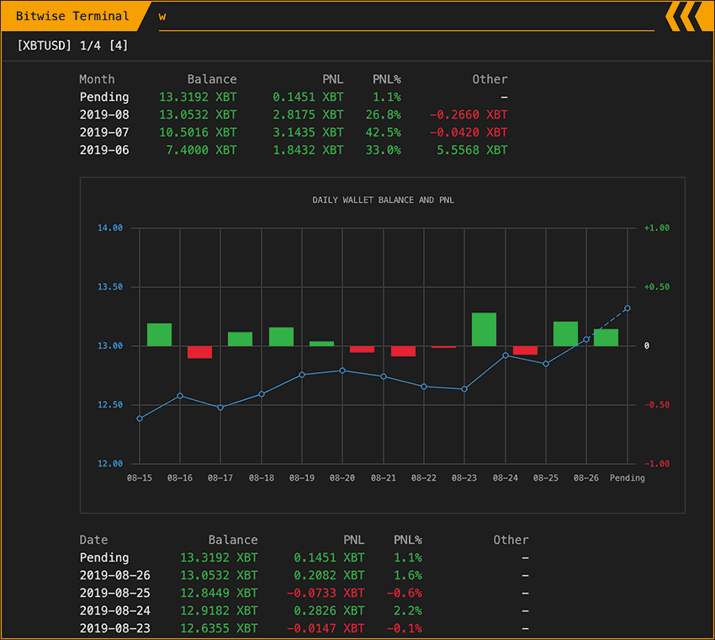Select the Bitwise Terminal title tab
715x640 pixels.
coord(73,17)
